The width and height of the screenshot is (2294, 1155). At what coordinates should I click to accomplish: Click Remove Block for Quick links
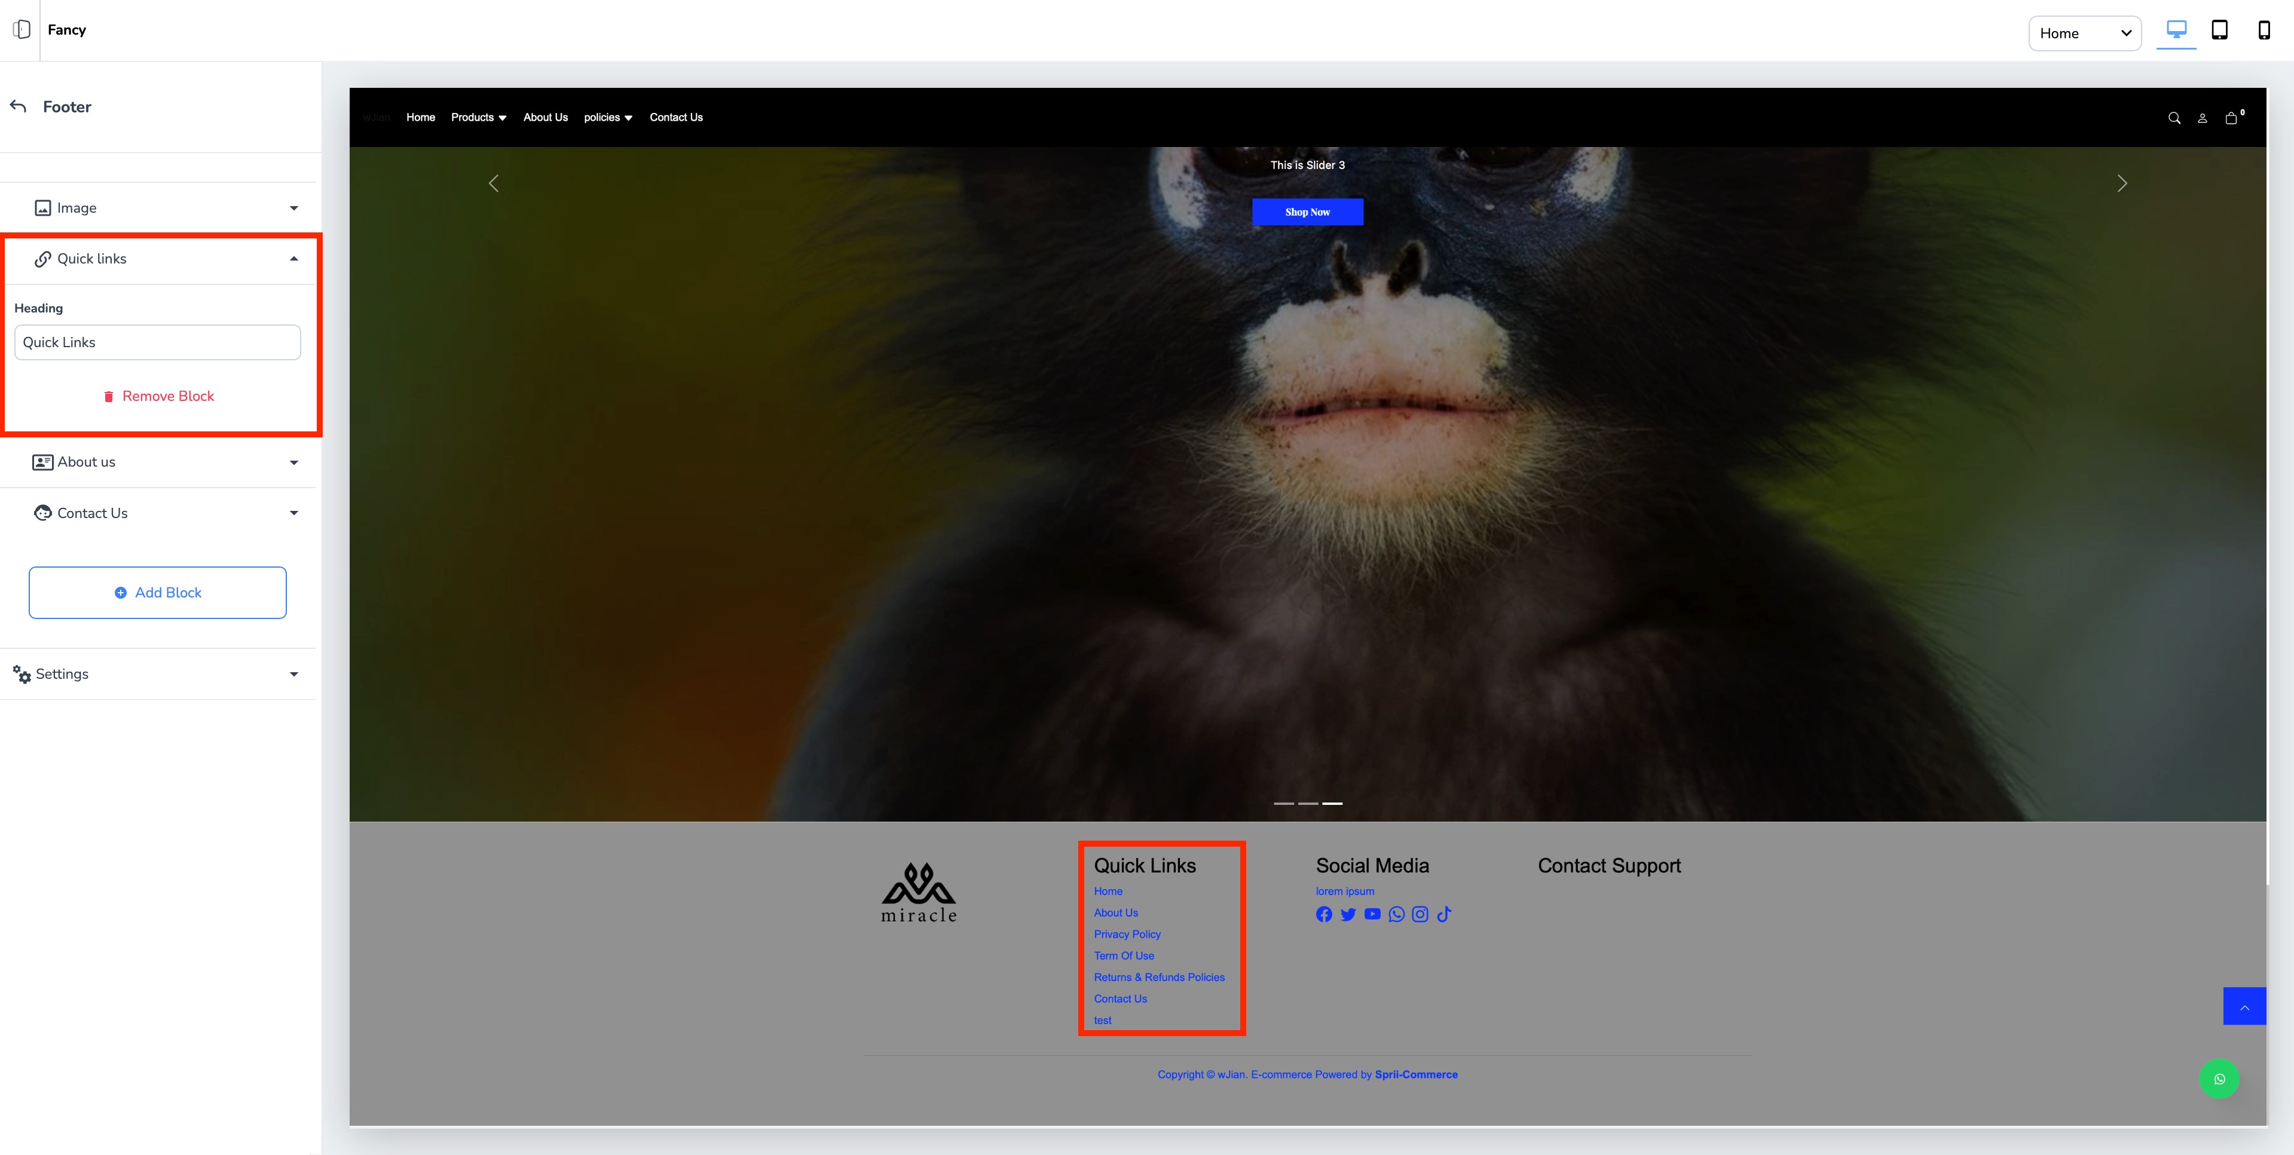click(158, 396)
